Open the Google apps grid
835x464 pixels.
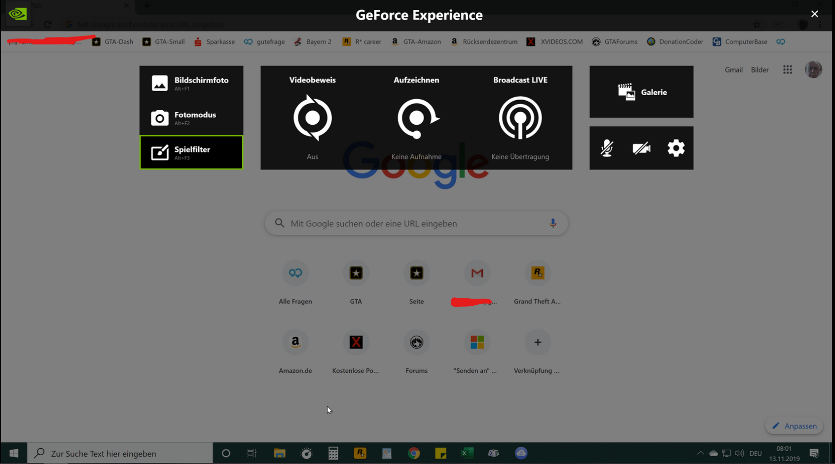(787, 70)
